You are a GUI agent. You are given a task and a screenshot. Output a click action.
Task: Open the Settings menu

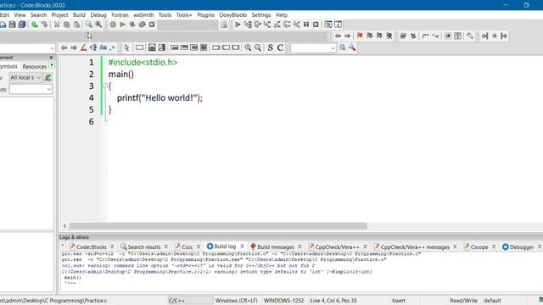261,15
